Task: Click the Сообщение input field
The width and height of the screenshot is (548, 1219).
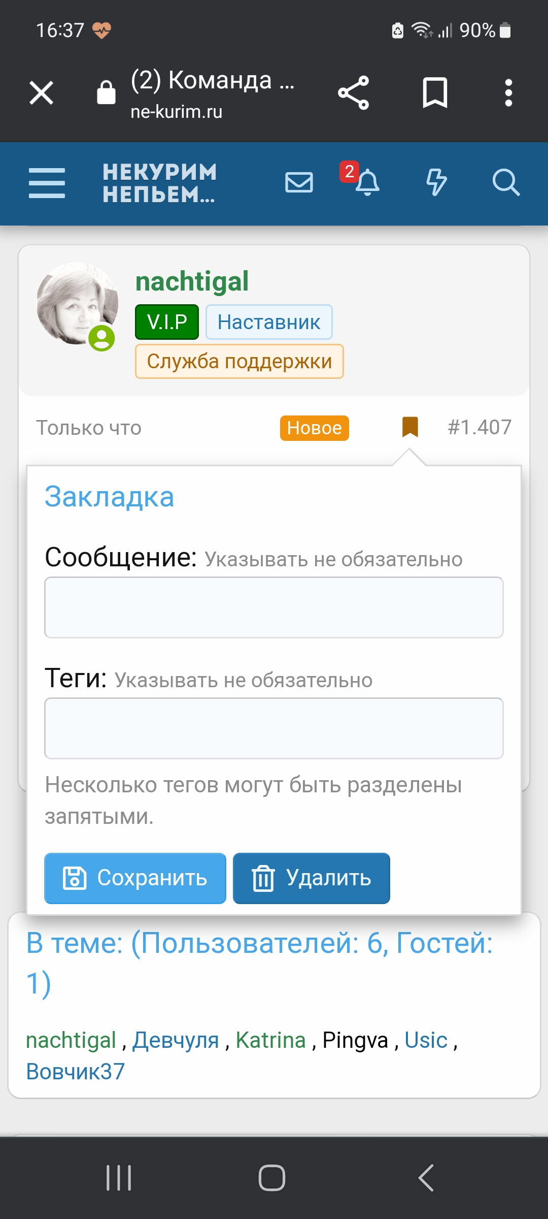Action: (274, 607)
